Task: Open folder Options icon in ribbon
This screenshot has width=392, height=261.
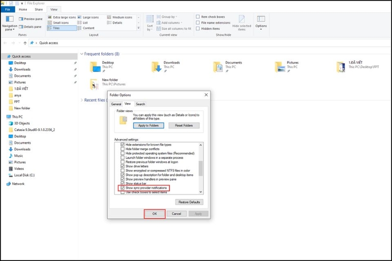Action: pyautogui.click(x=261, y=19)
